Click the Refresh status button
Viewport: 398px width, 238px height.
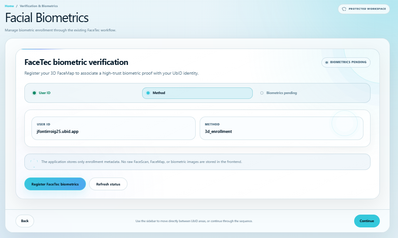[x=108, y=184]
